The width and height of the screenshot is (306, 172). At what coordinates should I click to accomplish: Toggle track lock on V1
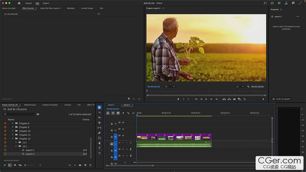pyautogui.click(x=112, y=137)
